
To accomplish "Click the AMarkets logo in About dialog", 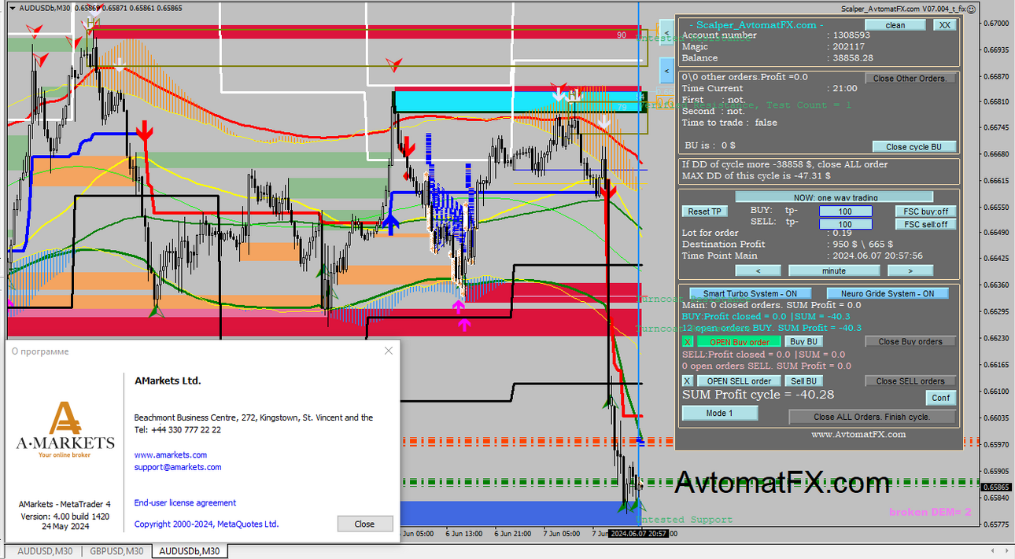I will point(65,430).
